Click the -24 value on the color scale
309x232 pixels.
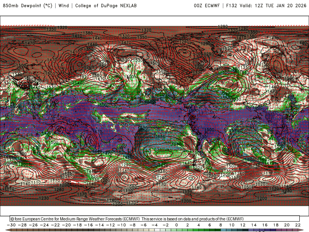point(44,225)
